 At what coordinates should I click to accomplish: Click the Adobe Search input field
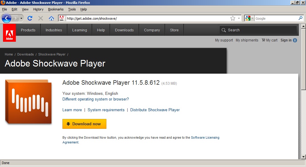(258, 30)
